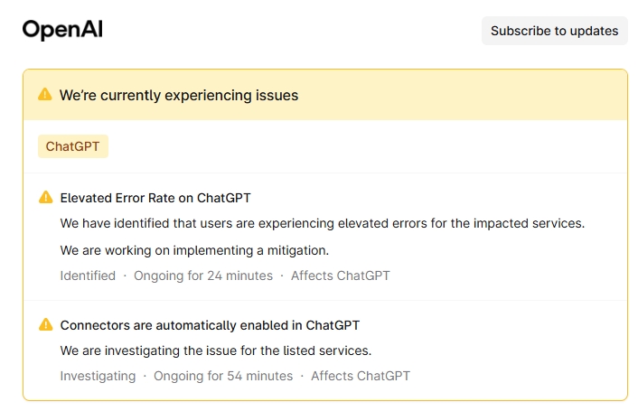Click the Identified status label

88,276
